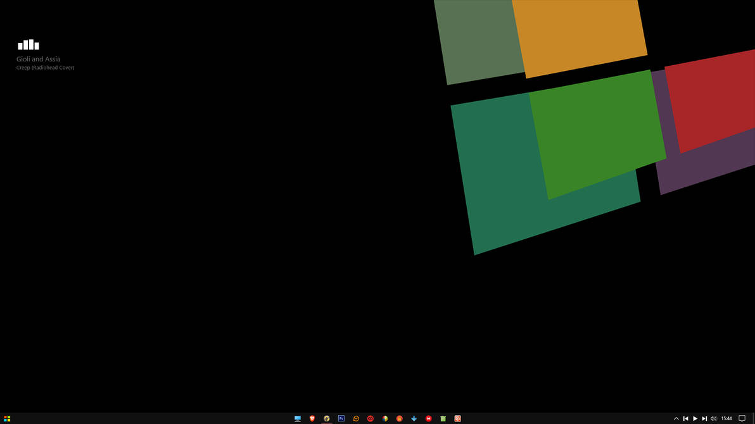Open the Brave browser
755x424 pixels.
click(x=312, y=418)
